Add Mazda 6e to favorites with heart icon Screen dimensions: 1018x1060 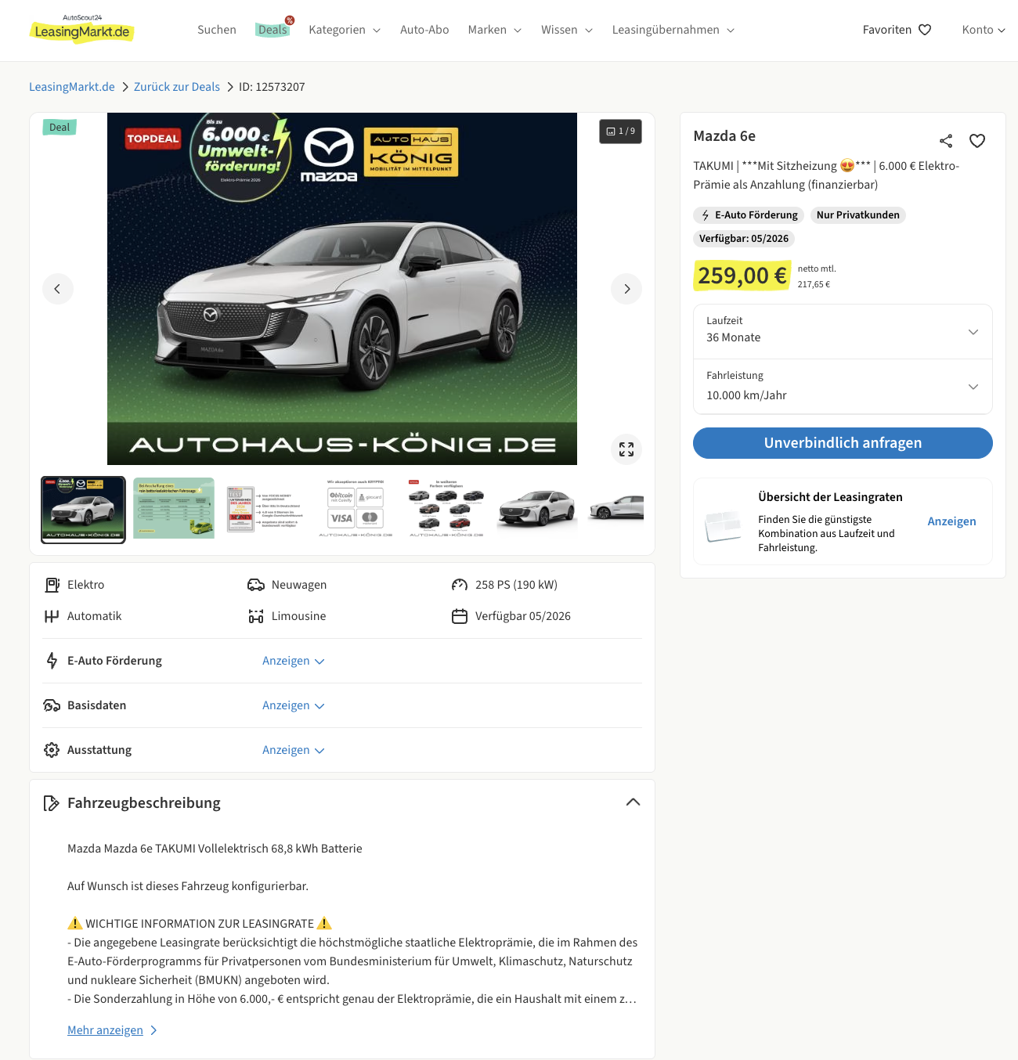977,141
